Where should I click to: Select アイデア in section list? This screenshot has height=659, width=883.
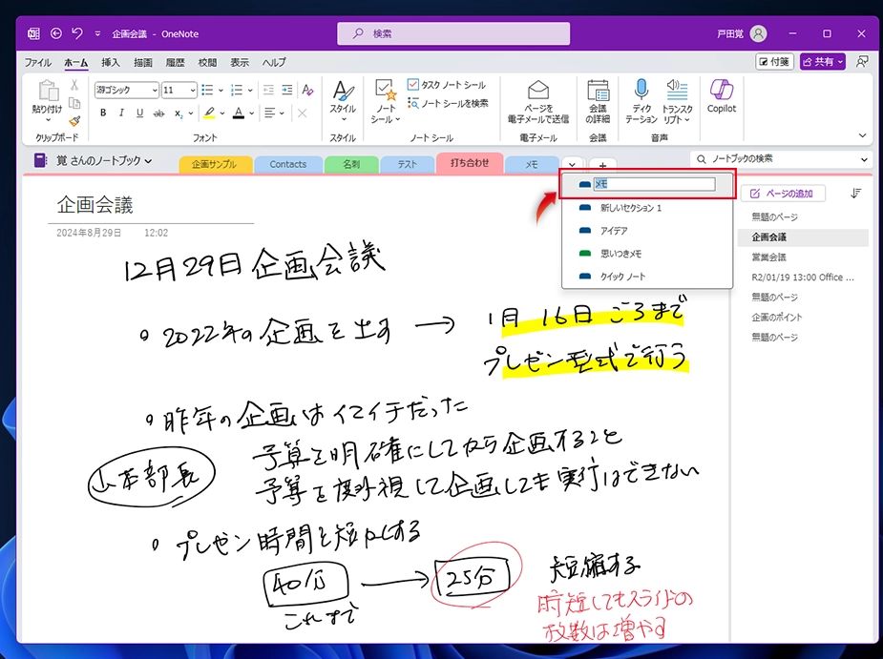(647, 231)
